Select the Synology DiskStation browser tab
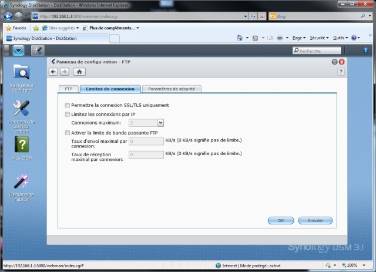Viewport: 376px width, 272px height. coord(57,38)
